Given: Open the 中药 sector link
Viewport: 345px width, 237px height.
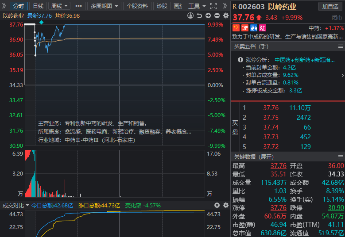Looking at the screenshot, I should pyautogui.click(x=326, y=28).
